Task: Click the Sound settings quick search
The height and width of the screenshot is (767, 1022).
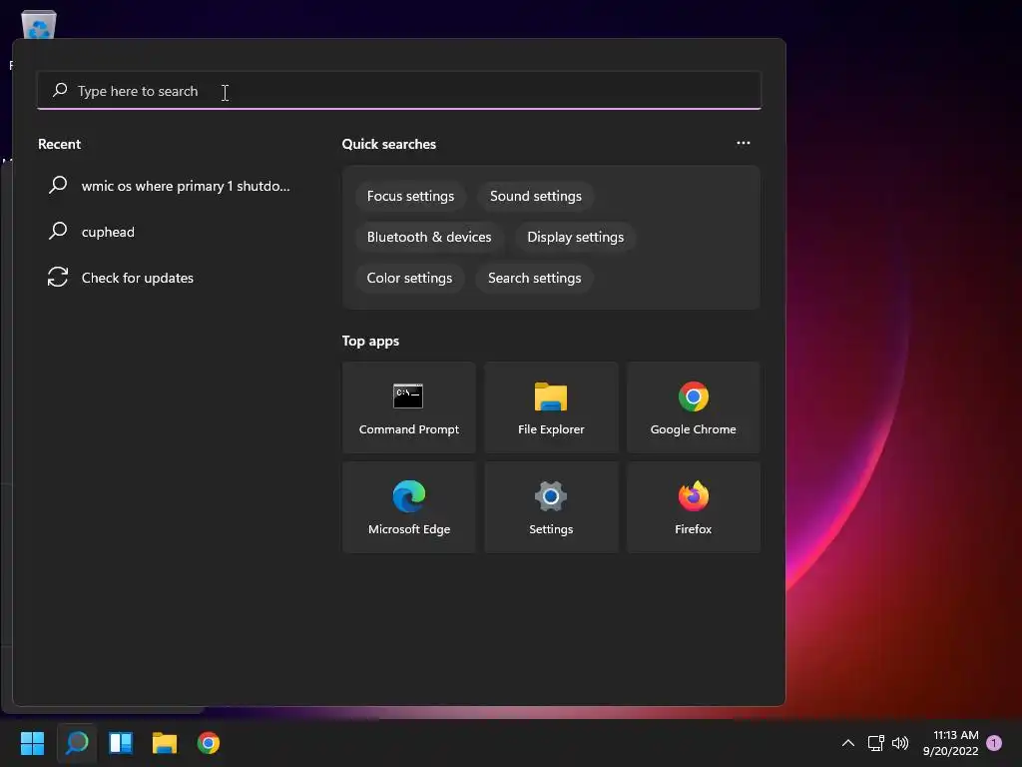Action: [536, 197]
